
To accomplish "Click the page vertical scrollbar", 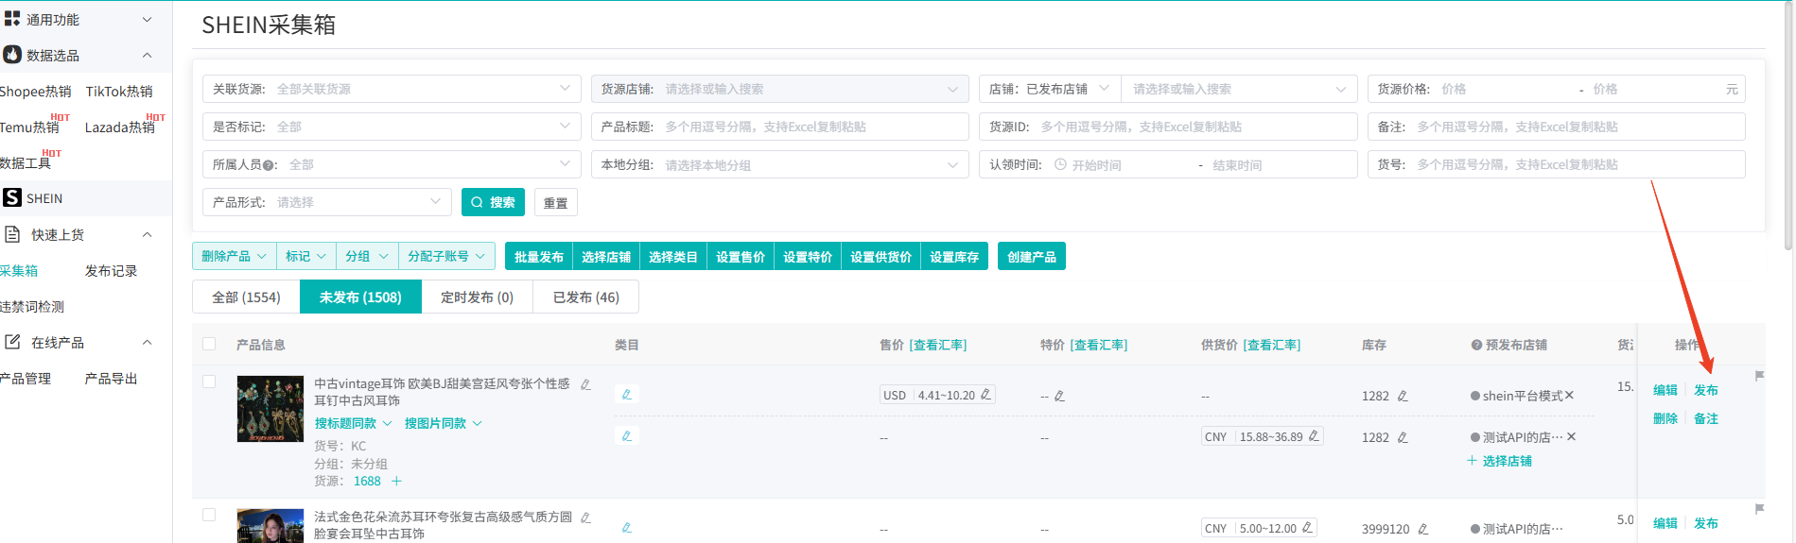I will [x=1787, y=127].
